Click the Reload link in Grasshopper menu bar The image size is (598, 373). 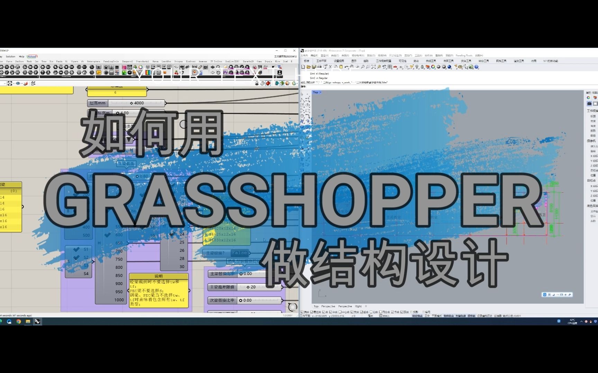(x=31, y=56)
